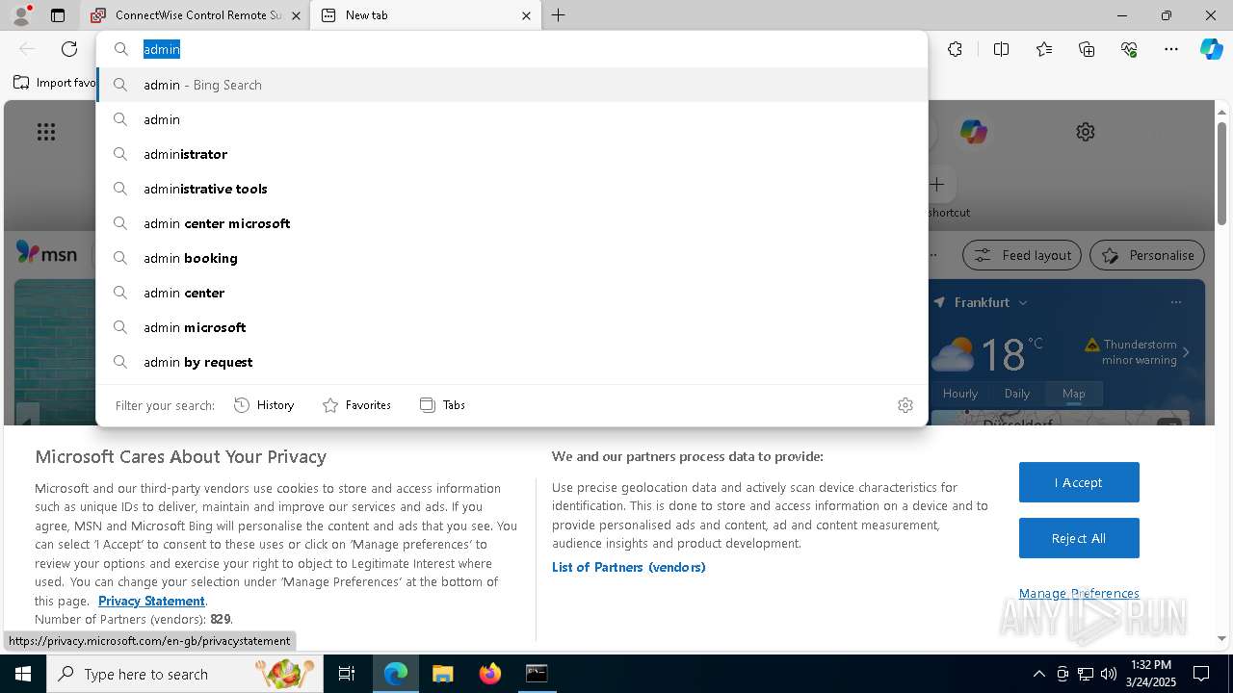Filter search by Favorites

click(356, 405)
